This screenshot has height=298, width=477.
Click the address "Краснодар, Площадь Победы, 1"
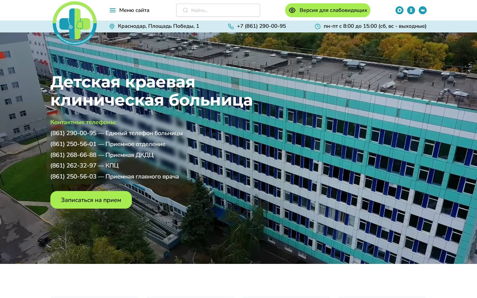pyautogui.click(x=159, y=26)
